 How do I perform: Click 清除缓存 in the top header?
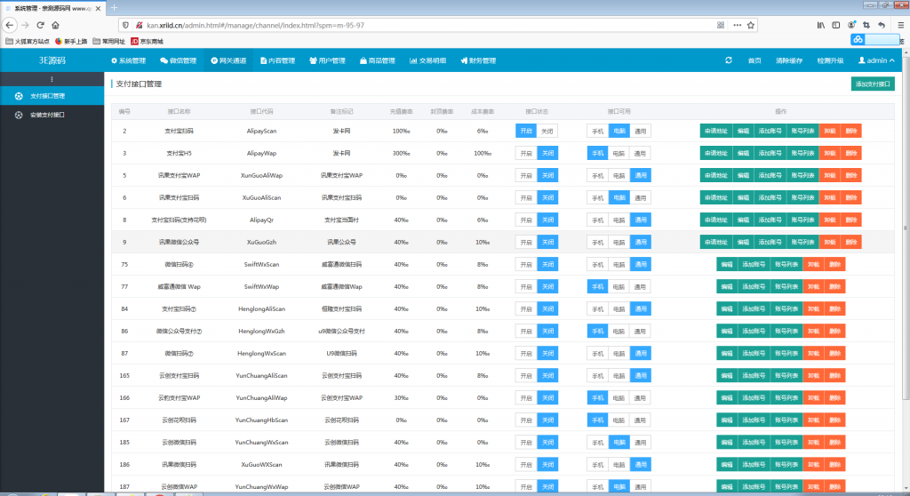click(788, 60)
